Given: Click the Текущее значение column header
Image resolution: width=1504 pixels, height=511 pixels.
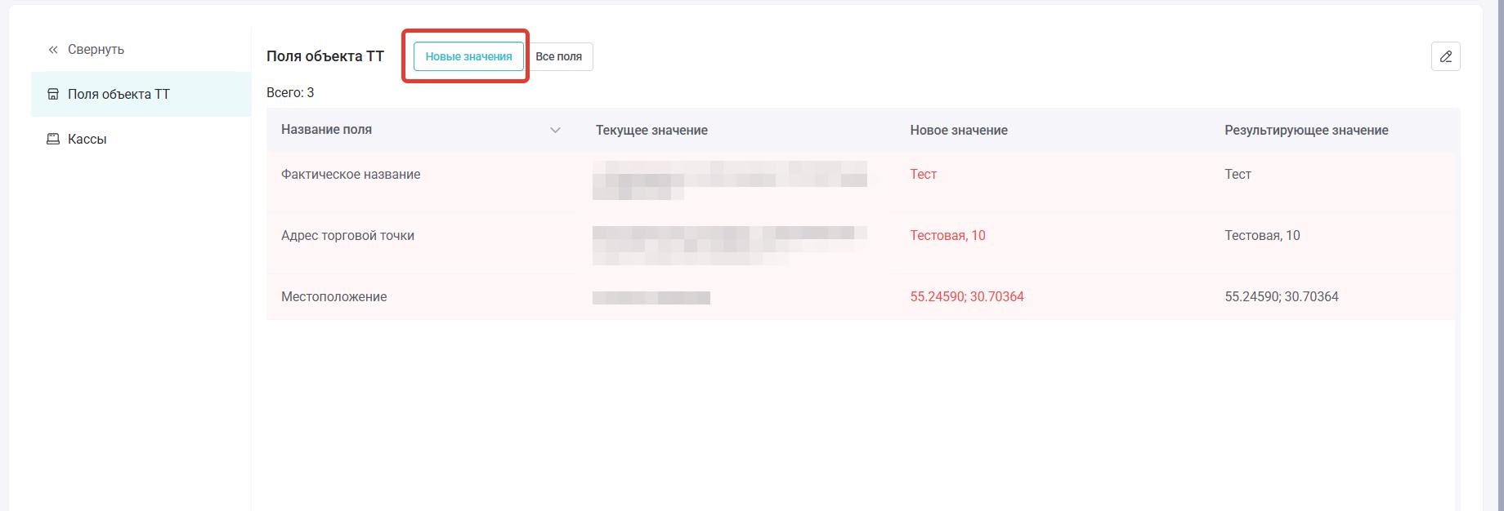Looking at the screenshot, I should click(x=651, y=131).
